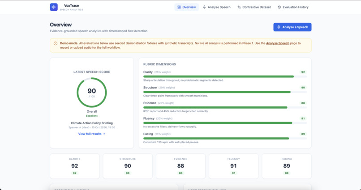Click the Speaker A date line text
Viewport: 361px width, 190px height.
pos(92,127)
